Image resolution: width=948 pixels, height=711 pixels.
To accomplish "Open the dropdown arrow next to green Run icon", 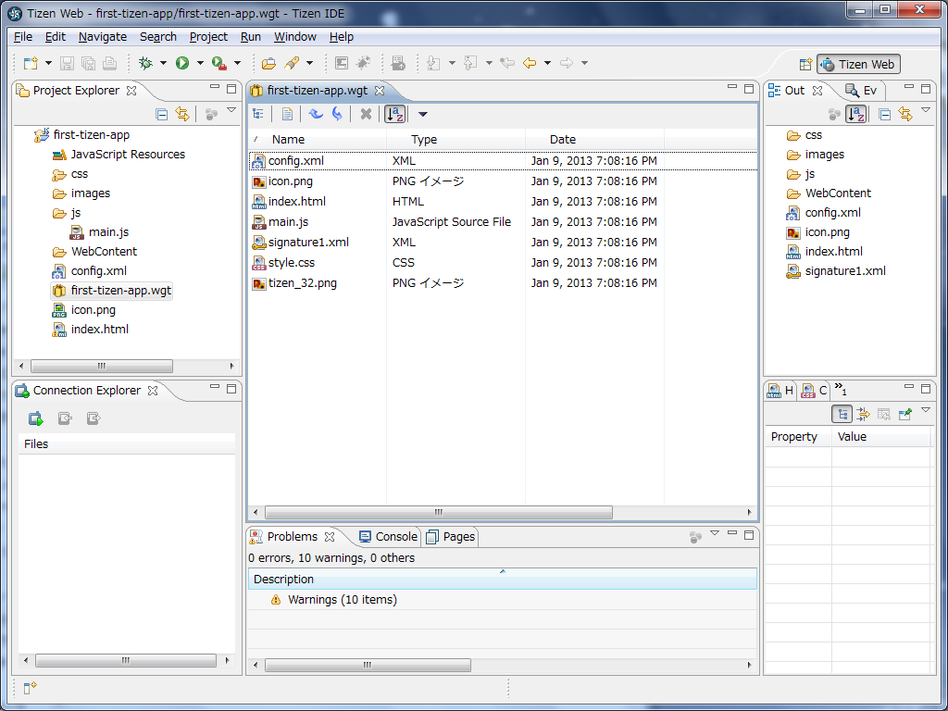I will (x=200, y=63).
